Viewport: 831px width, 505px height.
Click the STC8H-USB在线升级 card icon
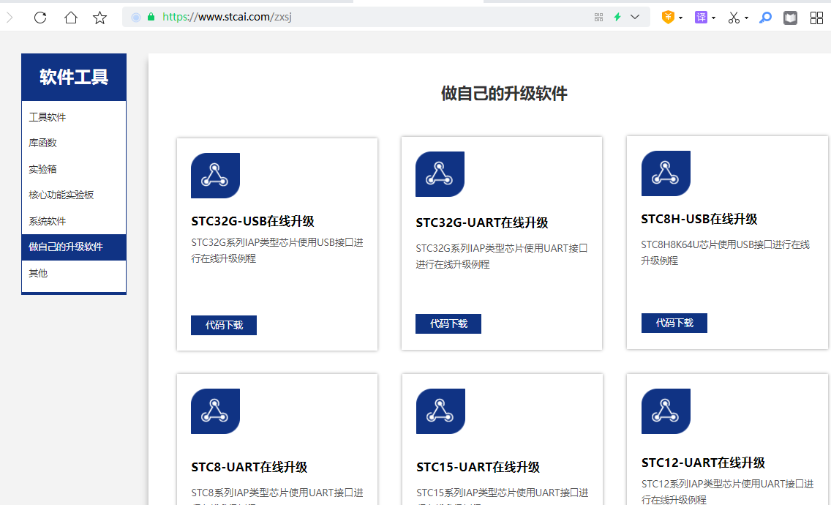666,173
